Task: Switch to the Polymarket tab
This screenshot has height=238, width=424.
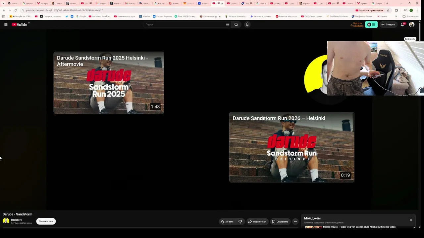Action: (204, 3)
